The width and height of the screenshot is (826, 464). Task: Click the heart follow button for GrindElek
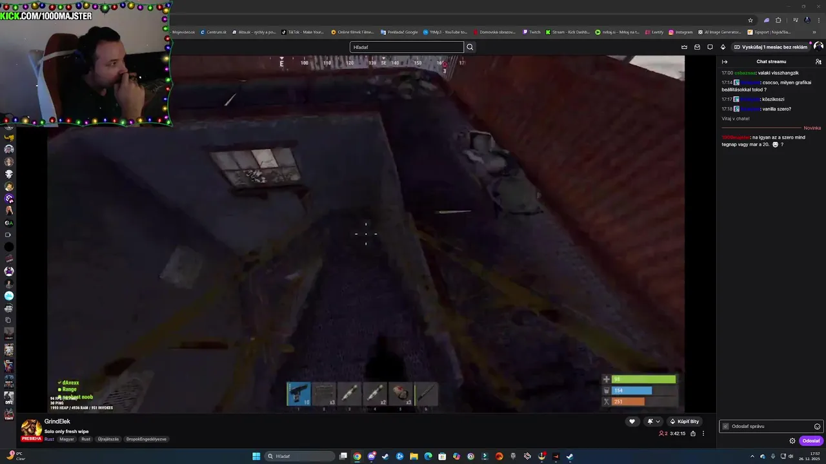point(632,421)
